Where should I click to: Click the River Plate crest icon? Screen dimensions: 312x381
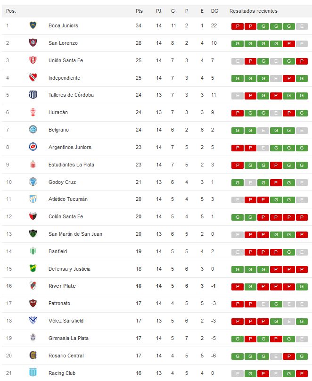[x=33, y=286]
